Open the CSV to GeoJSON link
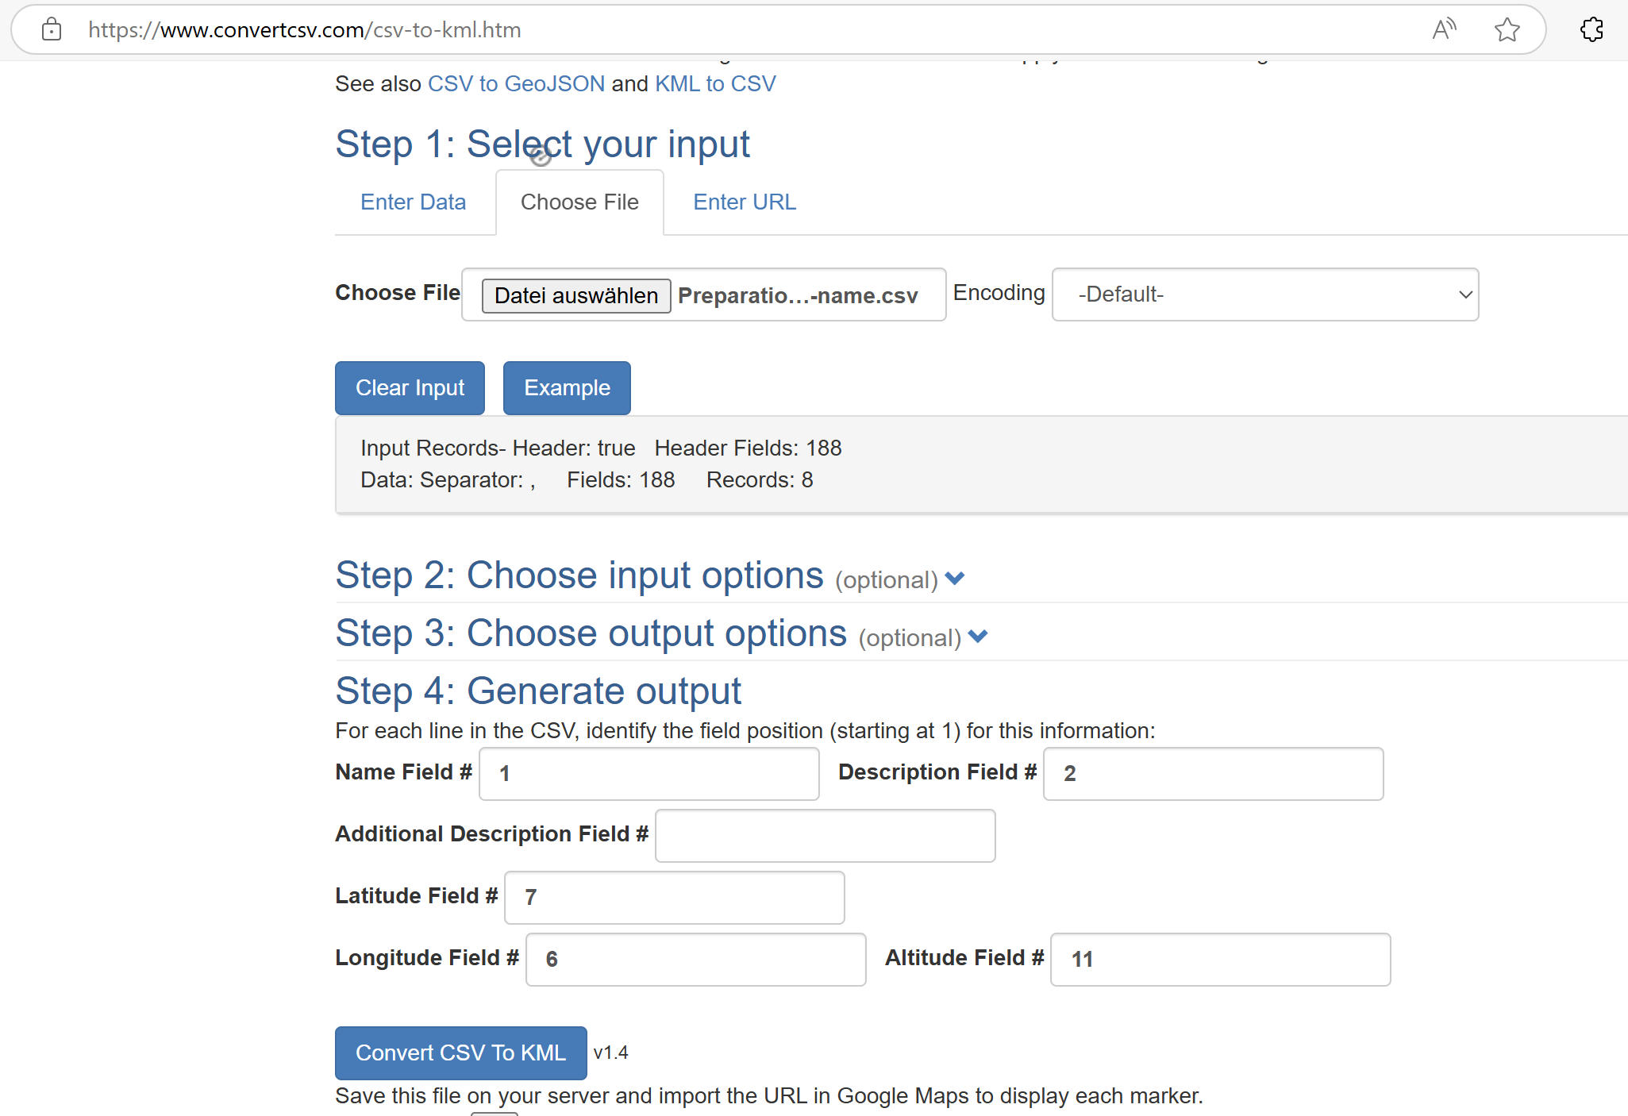Viewport: 1628px width, 1116px height. pos(516,84)
